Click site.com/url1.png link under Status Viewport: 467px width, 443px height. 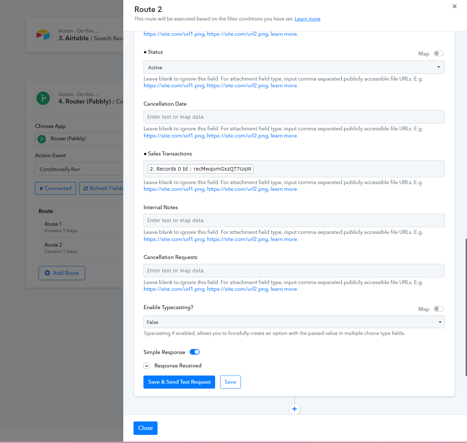coord(174,85)
